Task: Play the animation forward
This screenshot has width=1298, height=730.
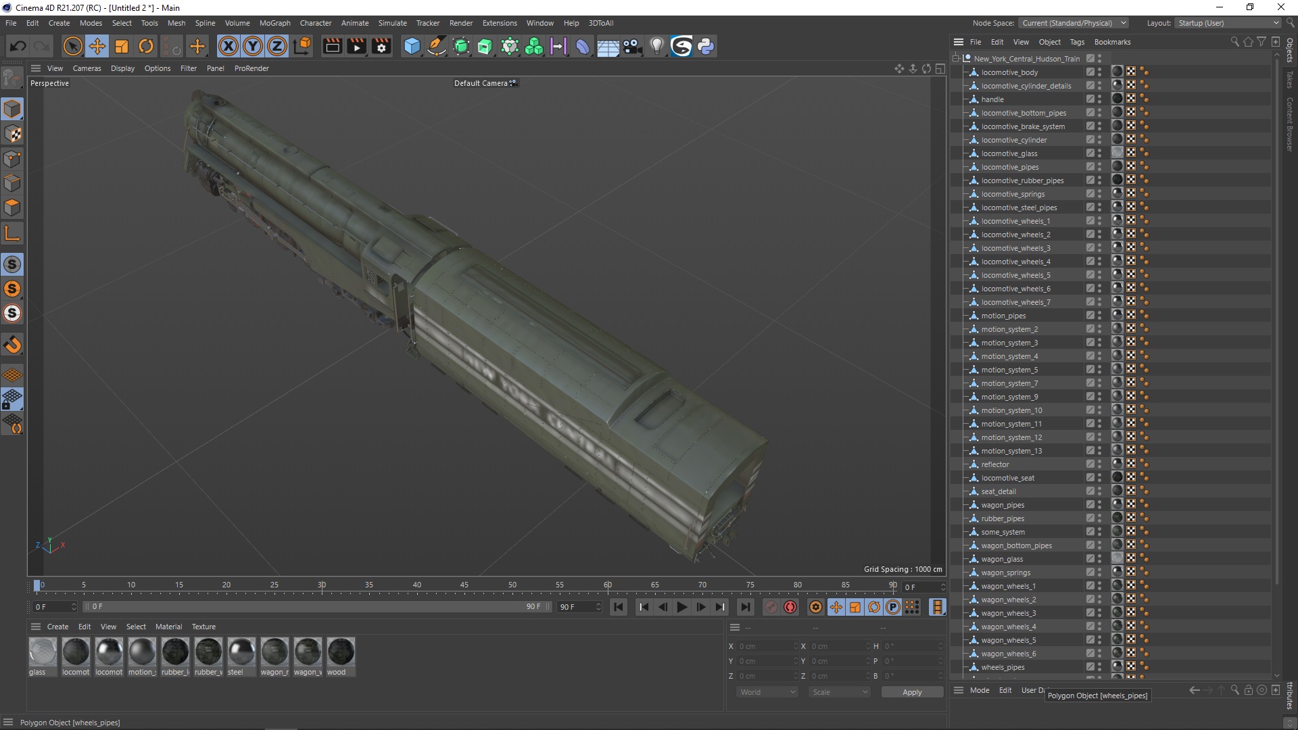Action: tap(681, 607)
